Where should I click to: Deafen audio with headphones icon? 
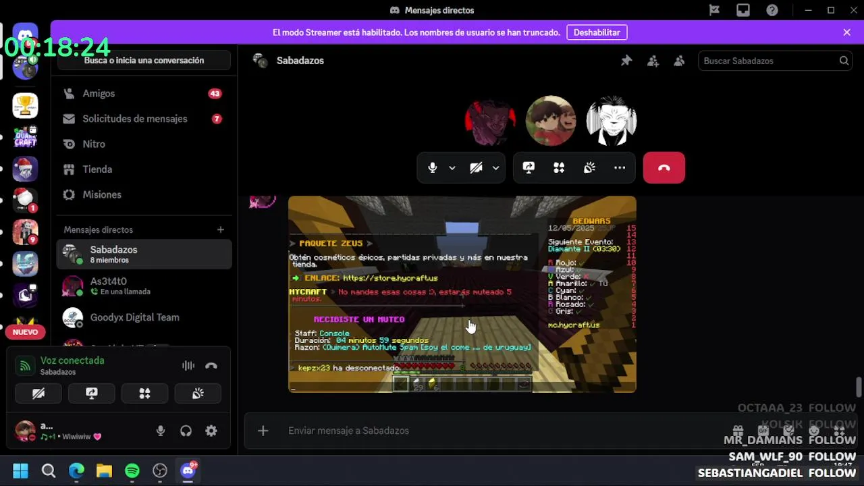[186, 431]
